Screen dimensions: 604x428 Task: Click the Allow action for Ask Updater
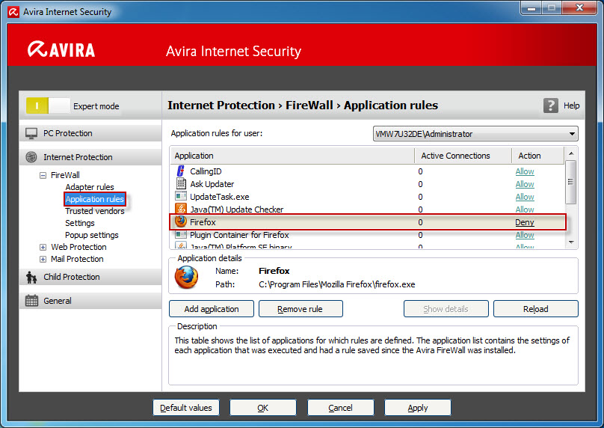click(525, 184)
